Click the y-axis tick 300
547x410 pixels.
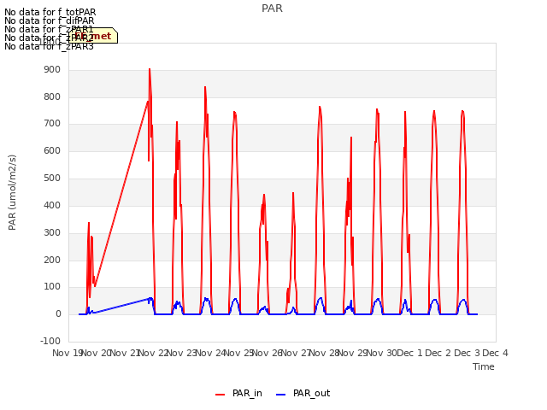point(52,232)
